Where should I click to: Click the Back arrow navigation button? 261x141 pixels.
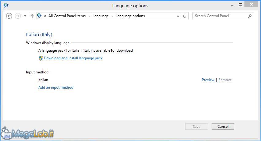(9, 16)
